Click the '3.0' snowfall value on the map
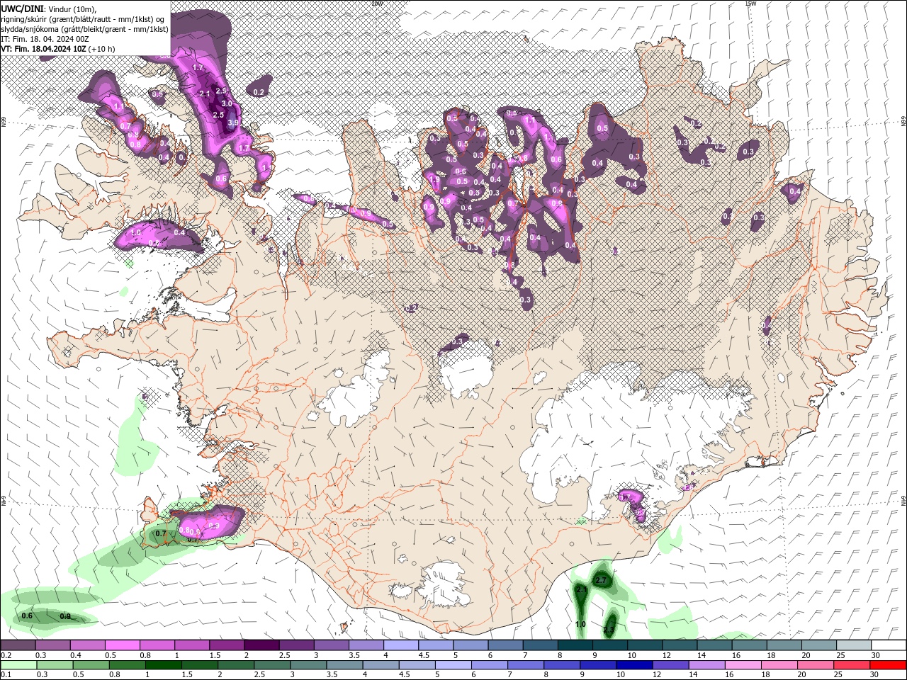 [x=227, y=103]
